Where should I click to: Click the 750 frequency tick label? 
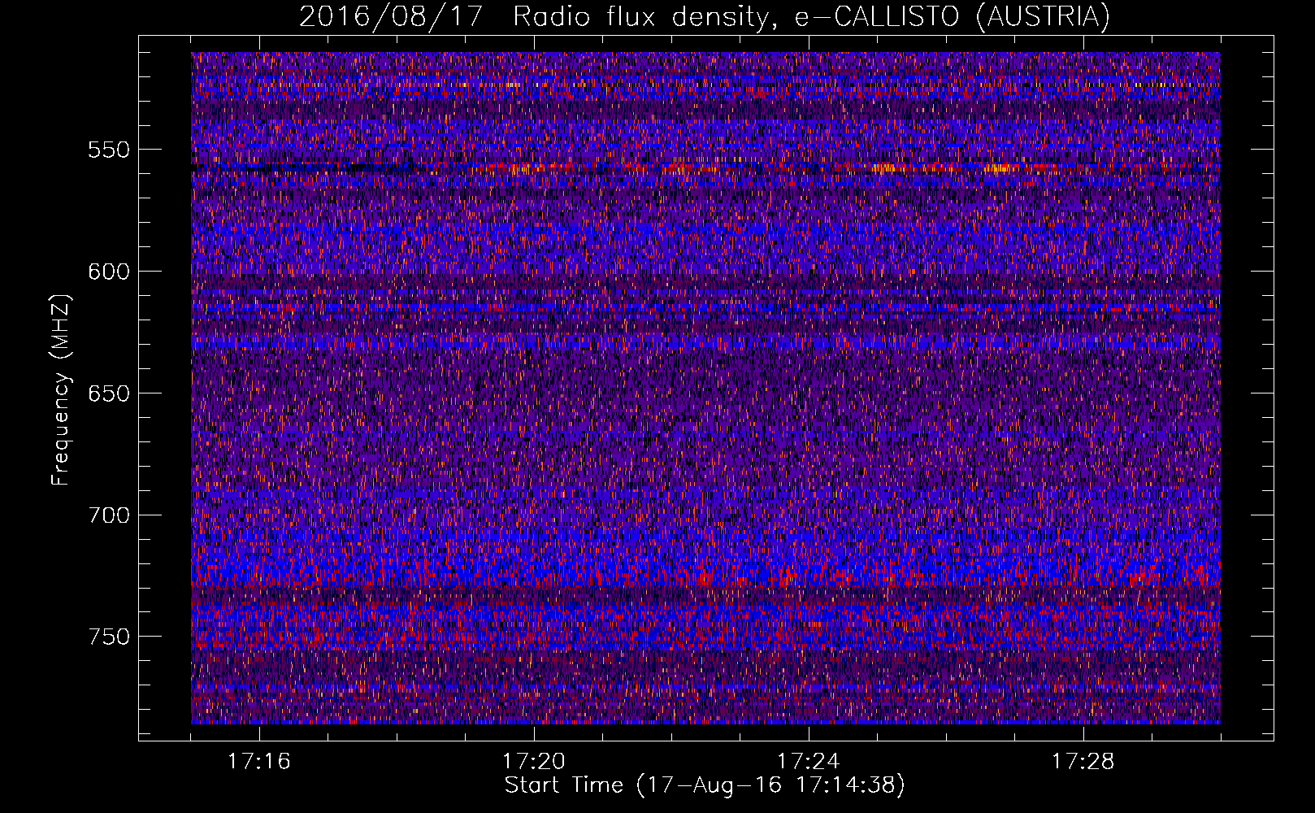tap(109, 637)
